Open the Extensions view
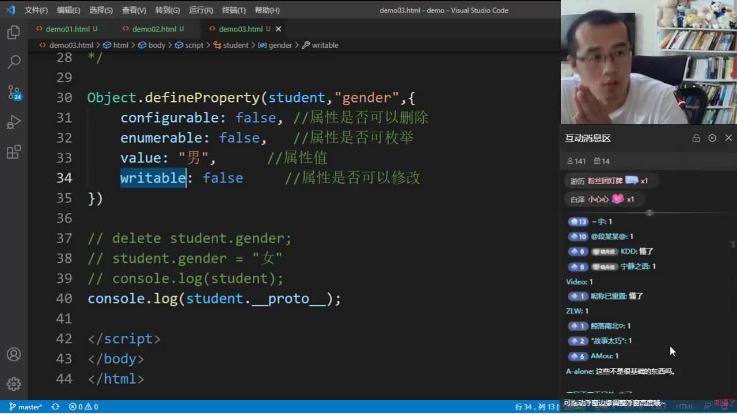The height and width of the screenshot is (414, 737). point(14,152)
